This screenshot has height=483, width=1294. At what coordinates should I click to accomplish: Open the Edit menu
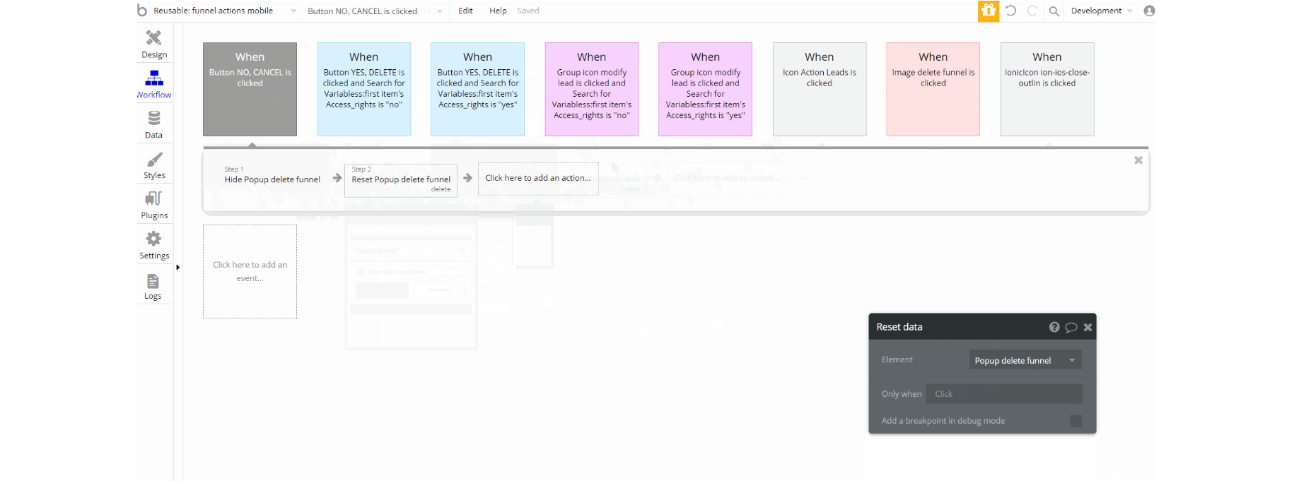point(465,11)
